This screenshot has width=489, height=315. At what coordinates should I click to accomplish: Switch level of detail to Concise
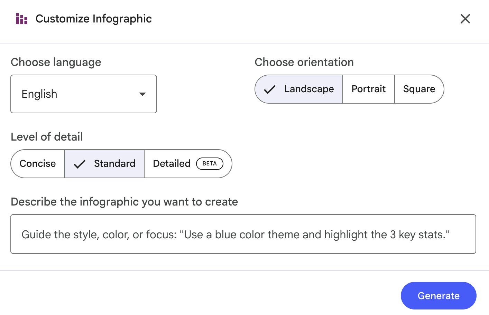[38, 164]
